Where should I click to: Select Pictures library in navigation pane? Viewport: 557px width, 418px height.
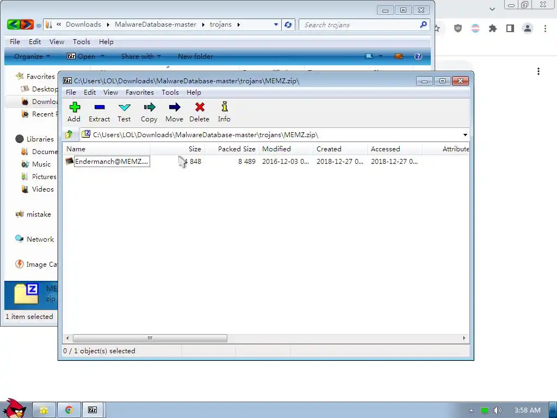[x=39, y=177]
